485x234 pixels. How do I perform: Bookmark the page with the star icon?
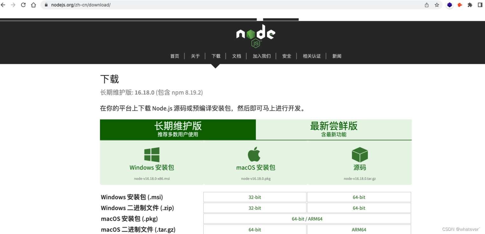pos(437,5)
